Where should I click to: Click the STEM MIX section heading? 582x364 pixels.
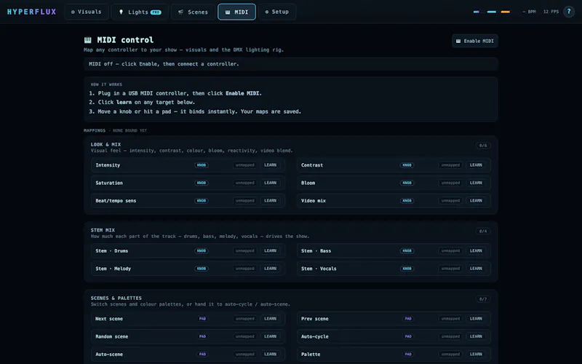103,230
